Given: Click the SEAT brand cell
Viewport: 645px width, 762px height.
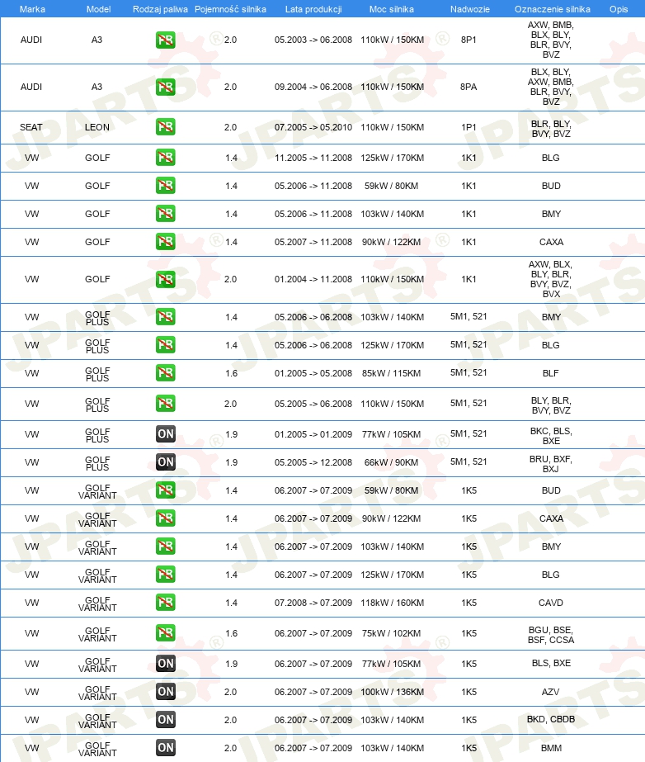Looking at the screenshot, I should (x=31, y=127).
